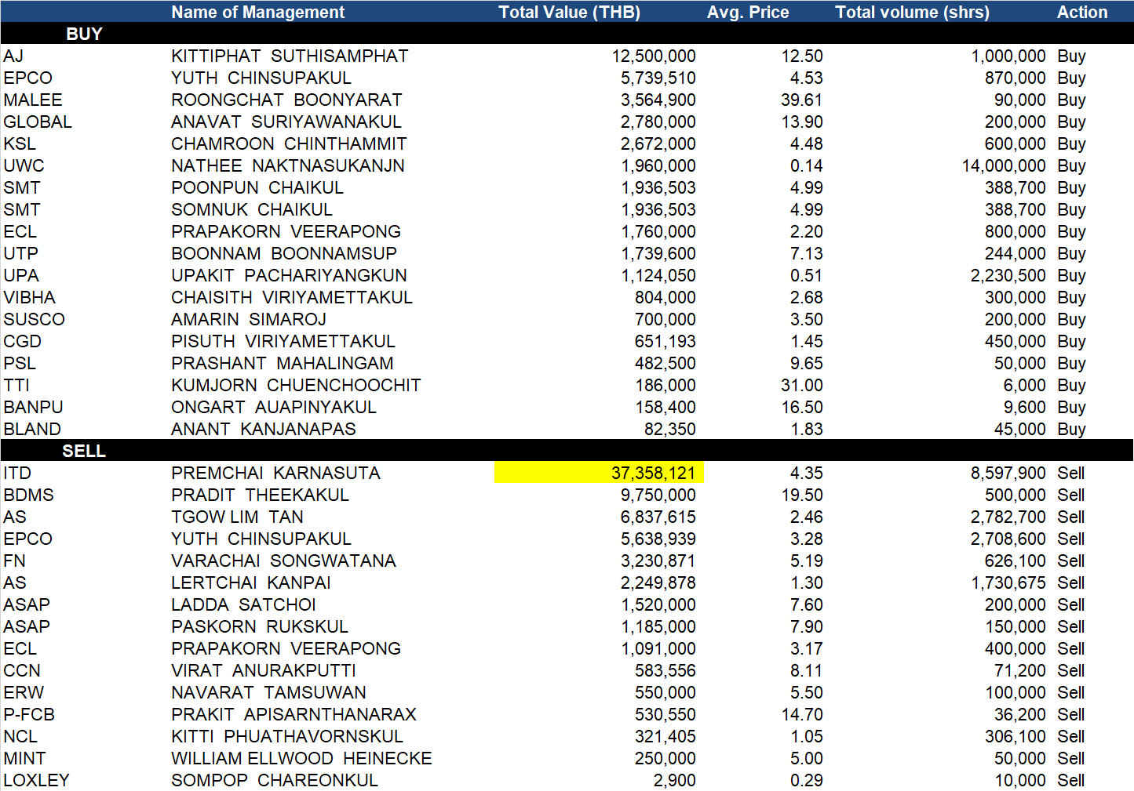Click ONGART AUAPINYAKUL name cell
1134x791 pixels.
click(274, 407)
